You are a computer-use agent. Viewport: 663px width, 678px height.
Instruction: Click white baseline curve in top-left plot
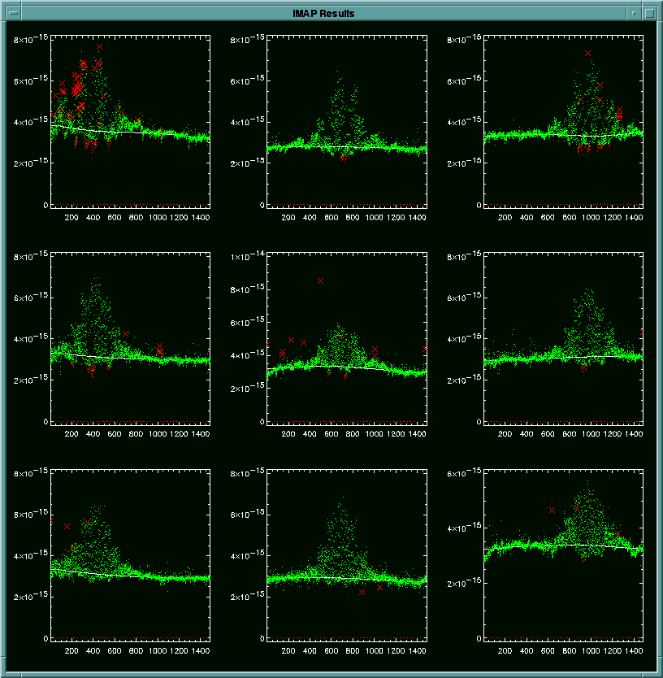point(97,130)
